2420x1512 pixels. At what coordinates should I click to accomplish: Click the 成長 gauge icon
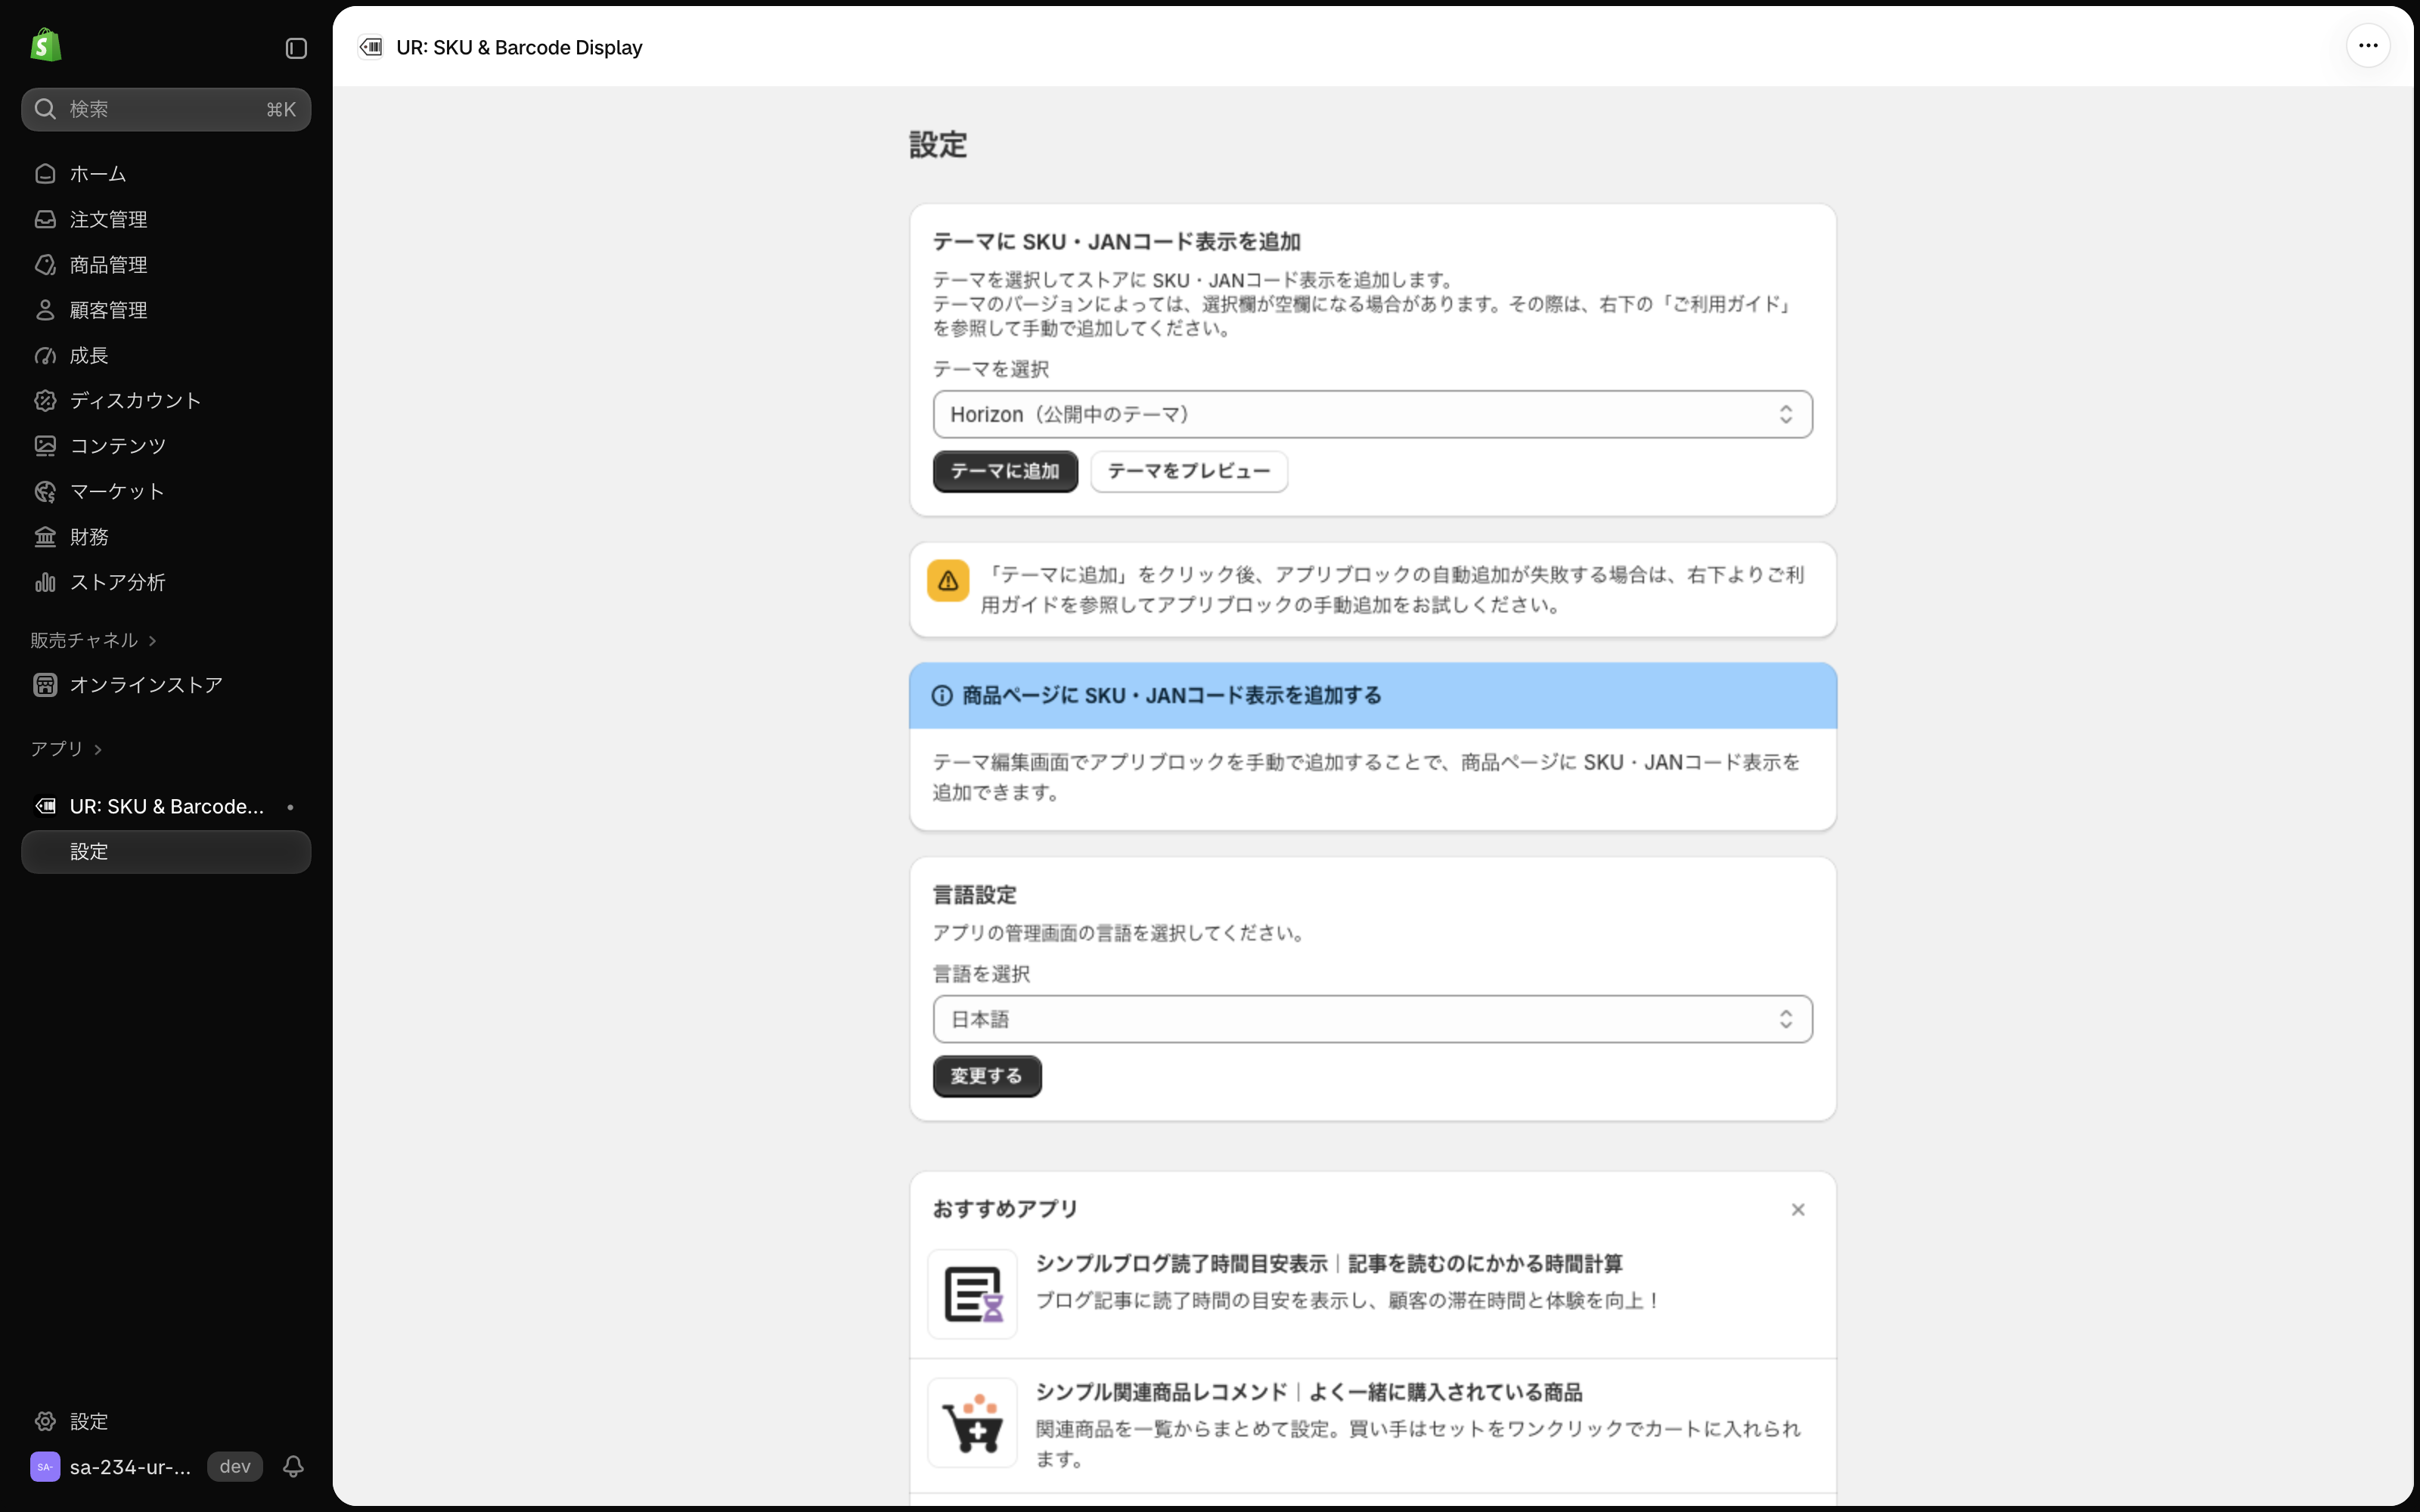(45, 355)
